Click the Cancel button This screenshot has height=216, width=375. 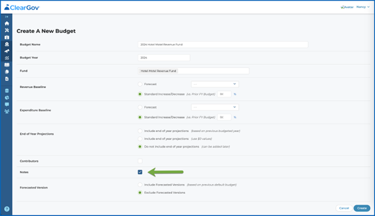pyautogui.click(x=344, y=208)
